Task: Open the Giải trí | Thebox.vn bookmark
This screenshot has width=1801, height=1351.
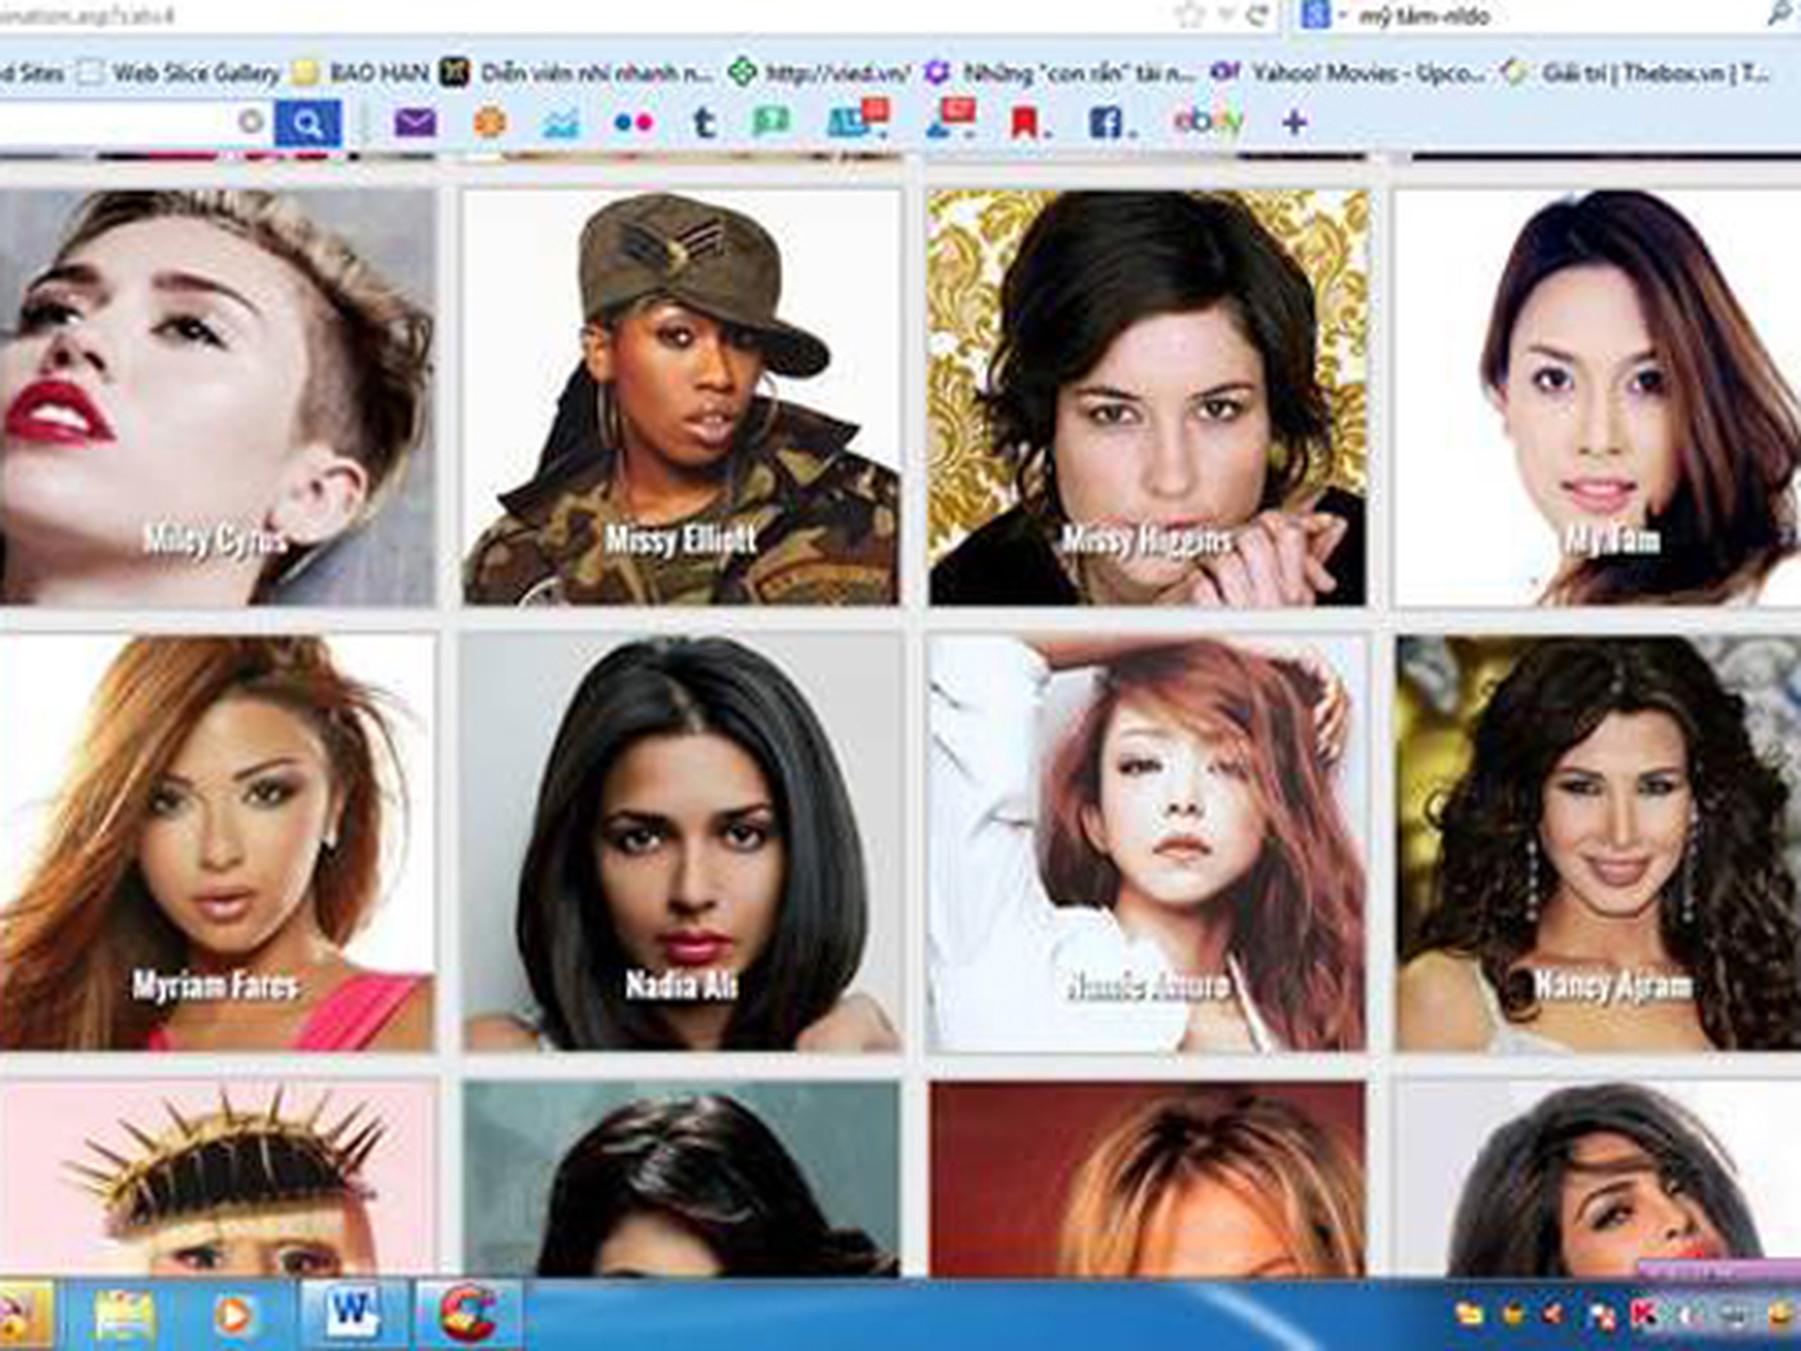Action: [x=1637, y=72]
